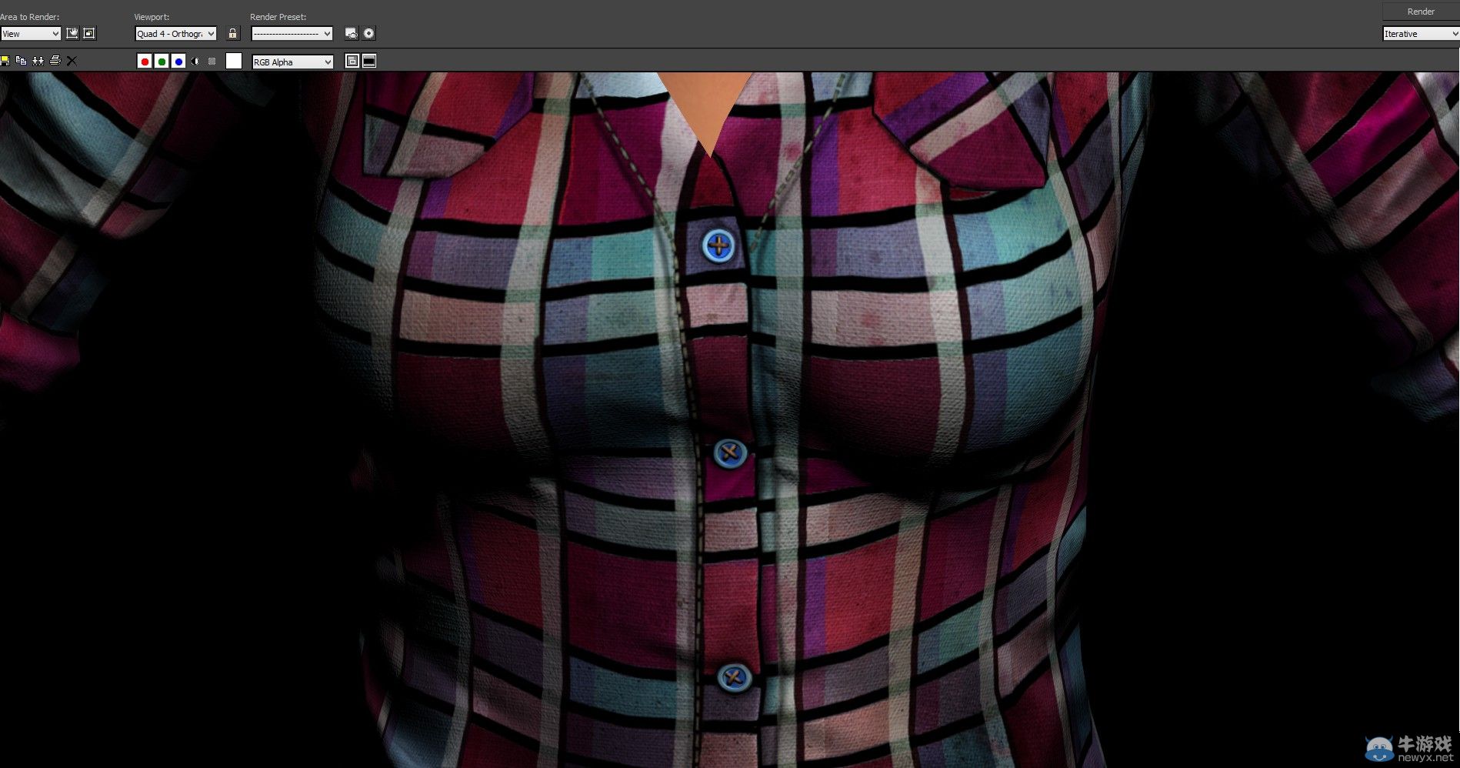
Task: Click the Print Image icon
Action: 55,61
